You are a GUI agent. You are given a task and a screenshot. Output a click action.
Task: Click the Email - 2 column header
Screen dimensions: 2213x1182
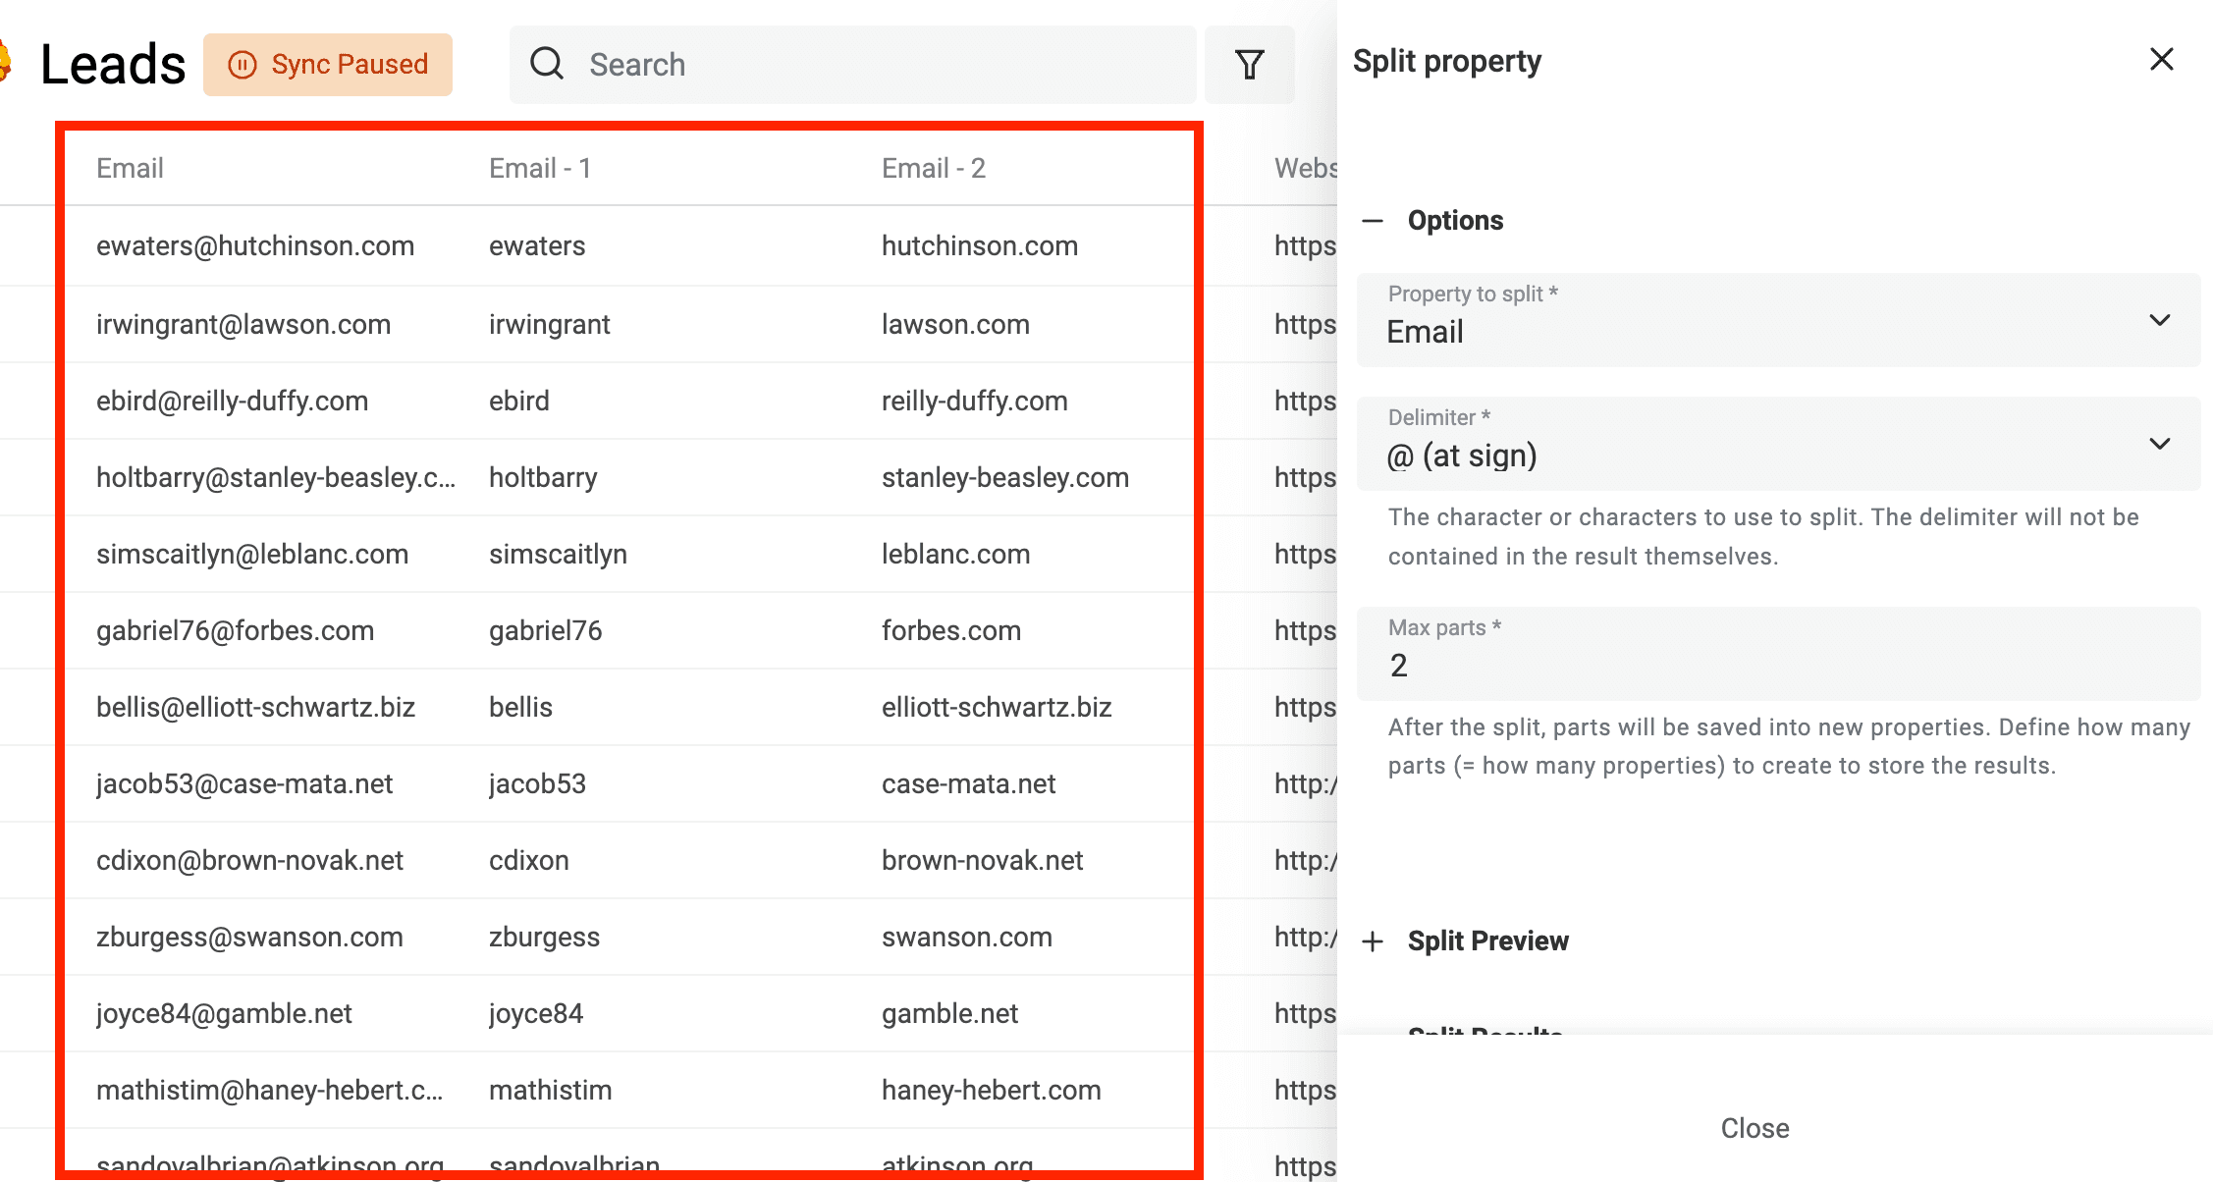933,169
